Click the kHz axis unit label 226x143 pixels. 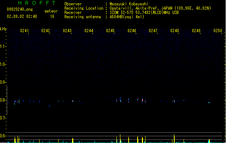[x=3, y=29]
